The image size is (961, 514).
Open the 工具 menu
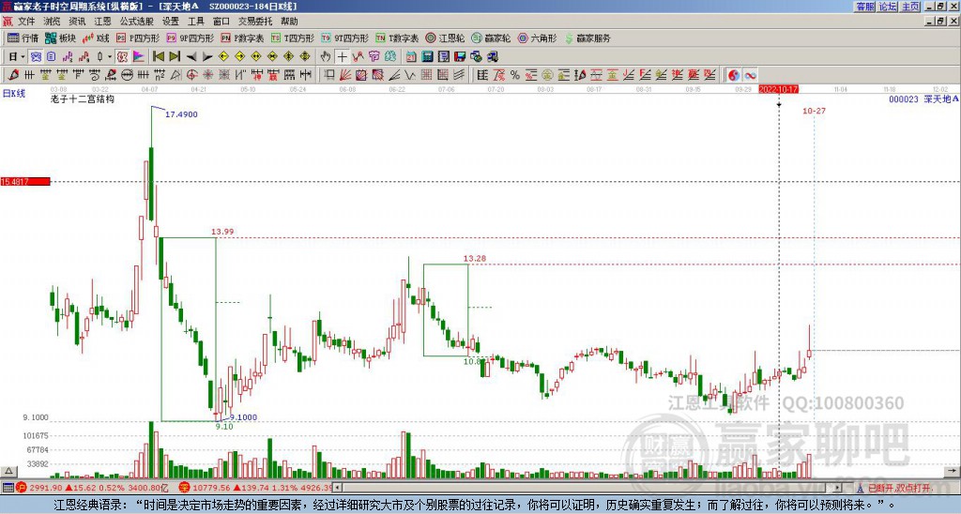click(195, 22)
